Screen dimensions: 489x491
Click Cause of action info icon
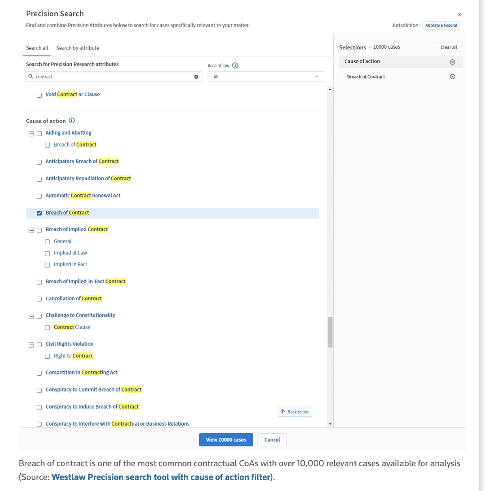(x=72, y=121)
